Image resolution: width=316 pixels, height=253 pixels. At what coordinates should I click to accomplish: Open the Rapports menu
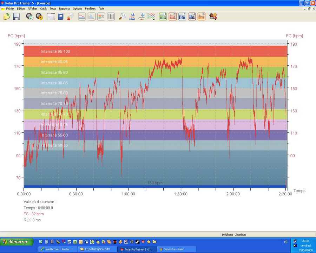tap(64, 8)
